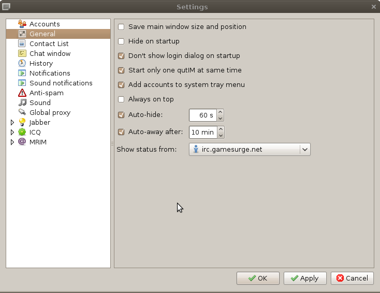Image resolution: width=380 pixels, height=293 pixels.
Task: Click the Global proxy plug icon
Action: click(x=22, y=112)
